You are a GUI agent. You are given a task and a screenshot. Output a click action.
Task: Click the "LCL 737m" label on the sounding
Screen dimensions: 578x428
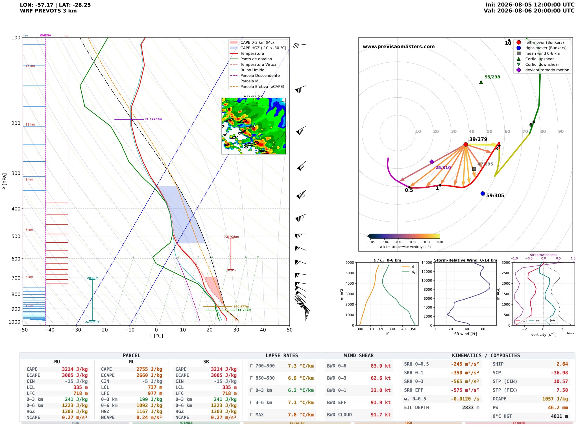pyautogui.click(x=244, y=310)
